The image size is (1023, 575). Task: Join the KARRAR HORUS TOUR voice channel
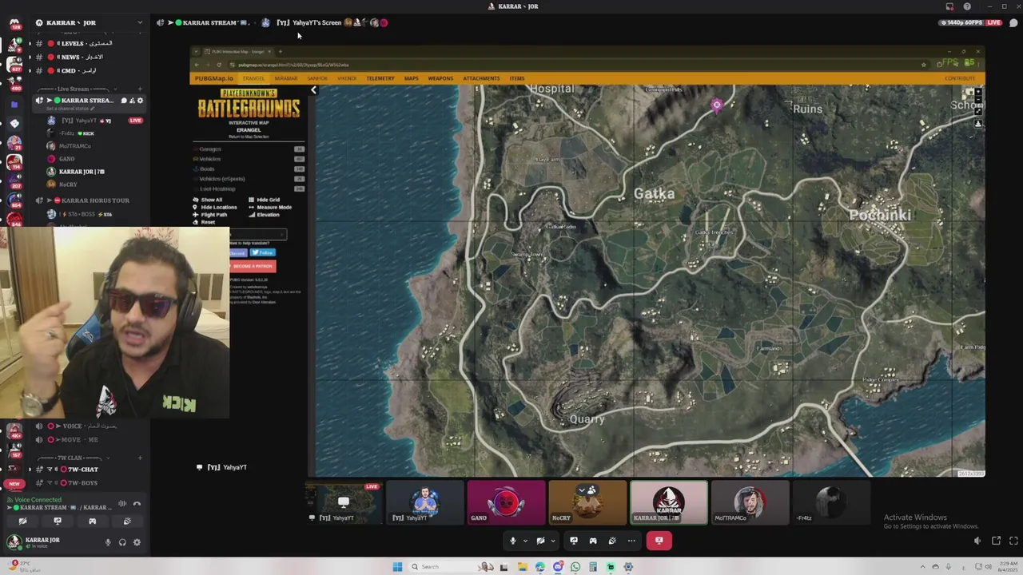pyautogui.click(x=90, y=200)
